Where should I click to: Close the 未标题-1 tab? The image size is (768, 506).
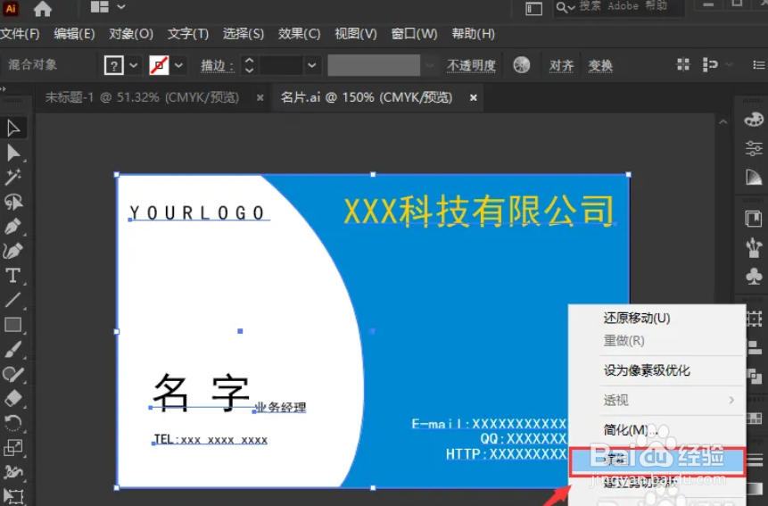260,98
